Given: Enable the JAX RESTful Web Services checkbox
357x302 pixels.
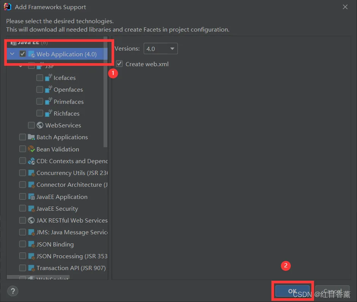Looking at the screenshot, I should click(22, 220).
